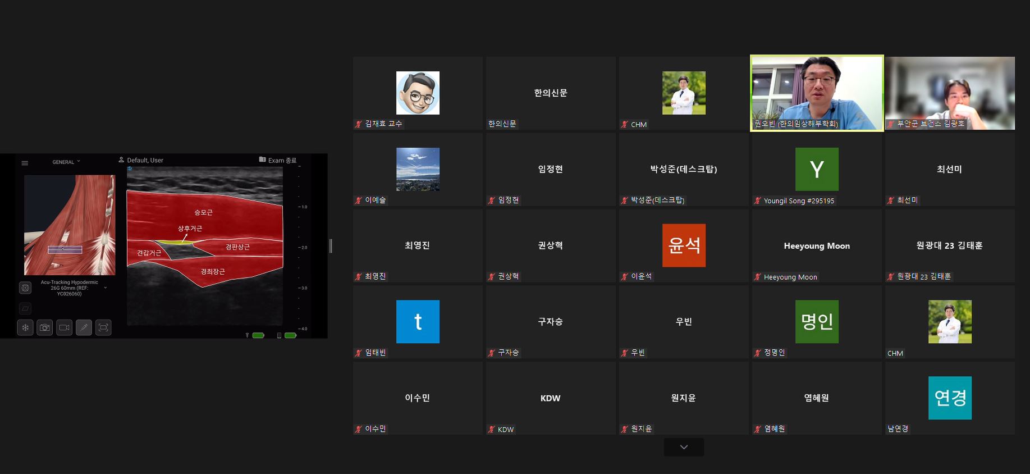This screenshot has width=1030, height=474.
Task: Click 이예슬 sky photo avatar
Action: coord(418,169)
